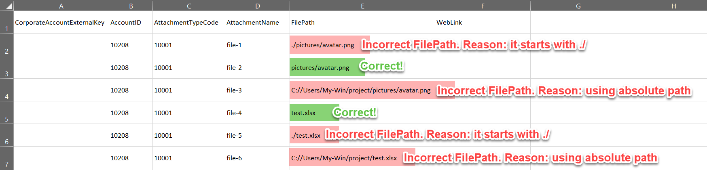Select row 4 header
Image resolution: width=707 pixels, height=170 pixels.
point(7,90)
